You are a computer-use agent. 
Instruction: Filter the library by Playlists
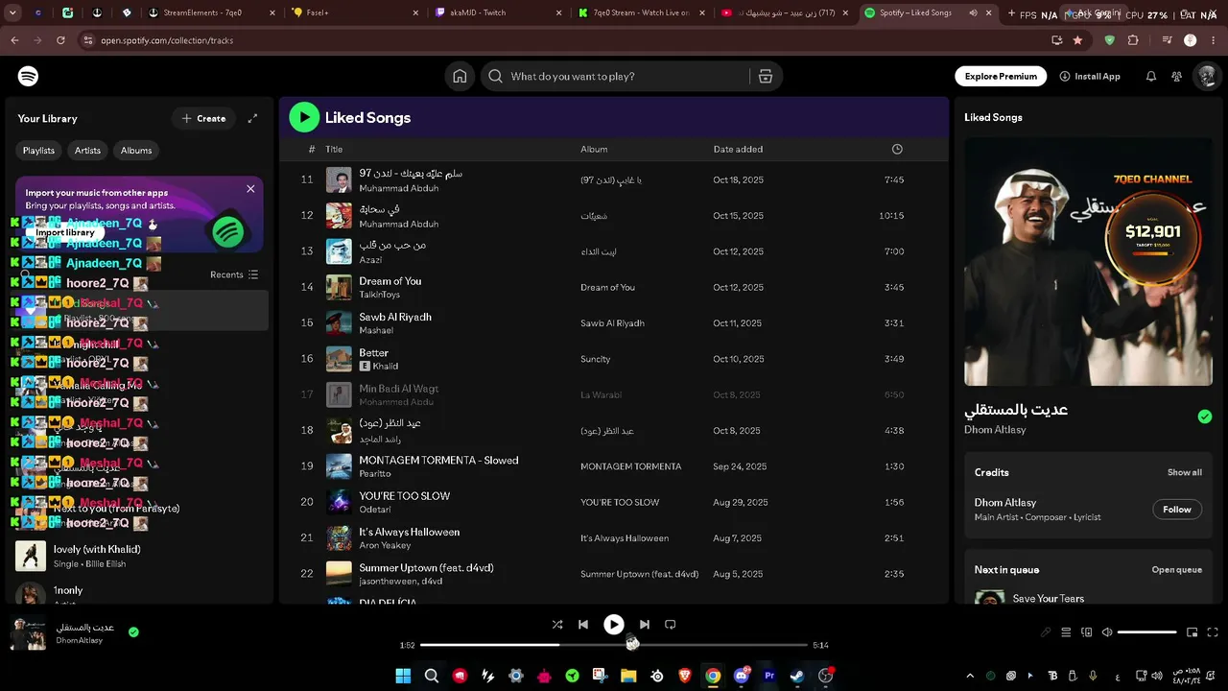[38, 151]
